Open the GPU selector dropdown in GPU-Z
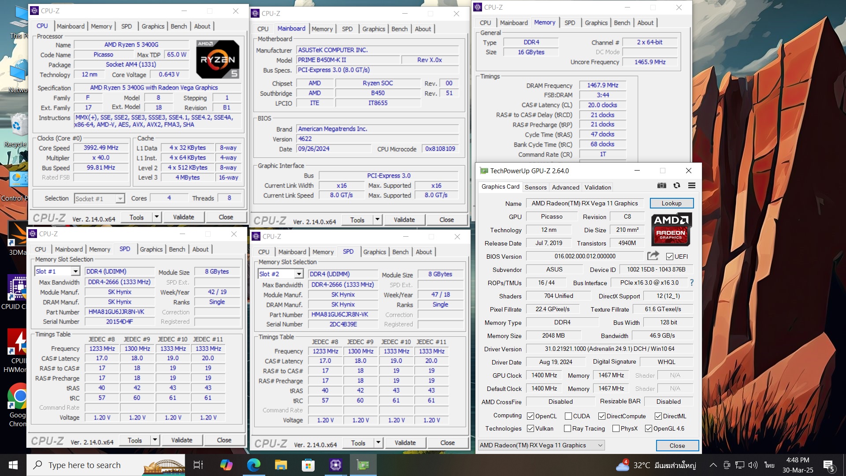 [542, 445]
